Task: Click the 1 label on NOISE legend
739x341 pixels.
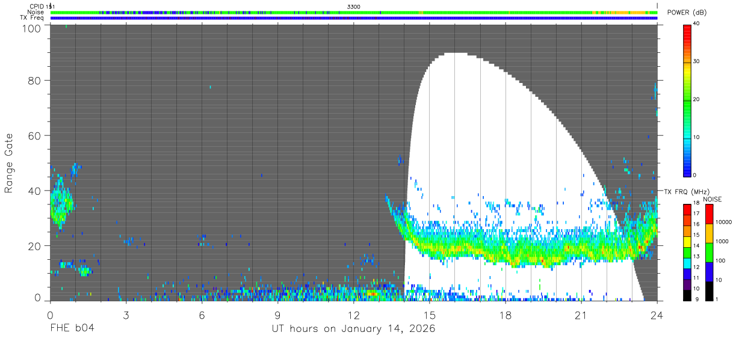Action: click(716, 299)
